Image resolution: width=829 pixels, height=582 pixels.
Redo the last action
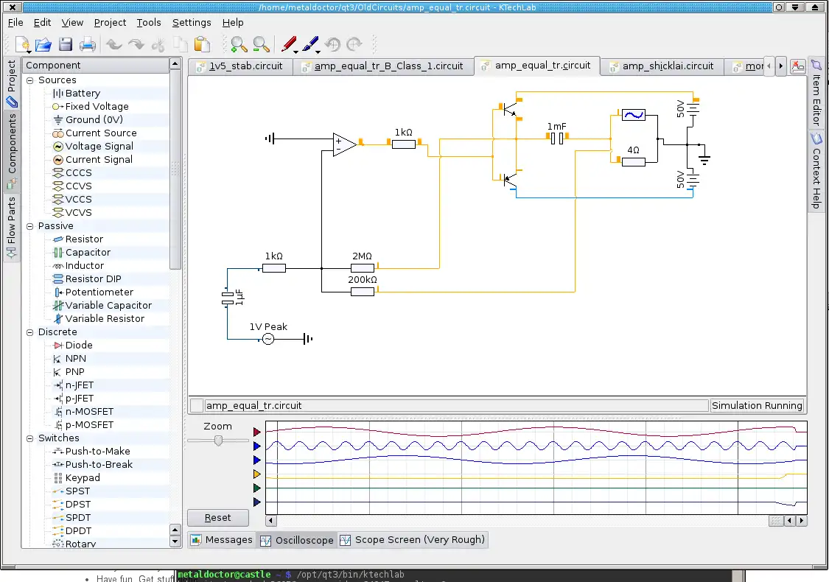(x=136, y=45)
